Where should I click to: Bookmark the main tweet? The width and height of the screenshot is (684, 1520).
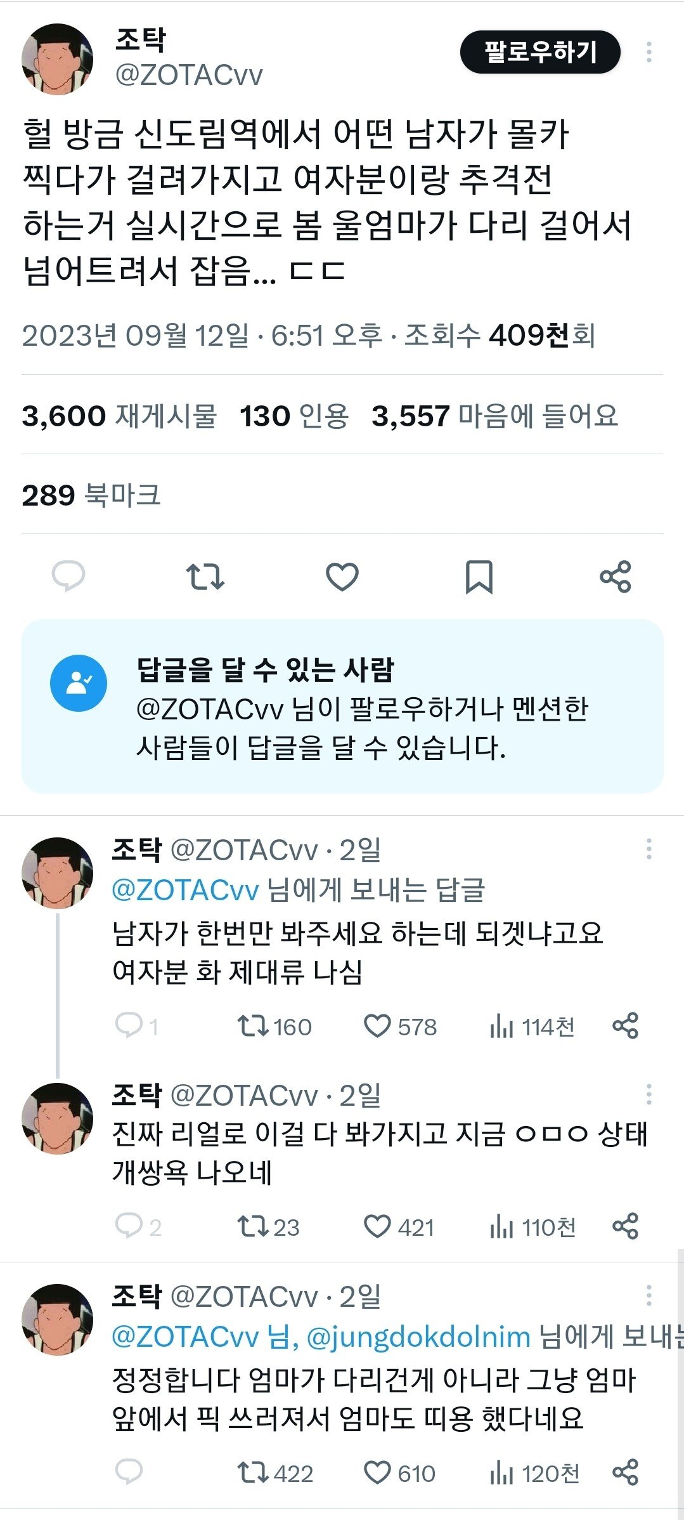479,576
